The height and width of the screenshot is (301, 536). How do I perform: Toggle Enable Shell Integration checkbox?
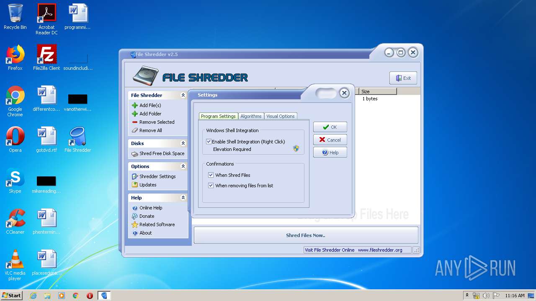(x=209, y=142)
